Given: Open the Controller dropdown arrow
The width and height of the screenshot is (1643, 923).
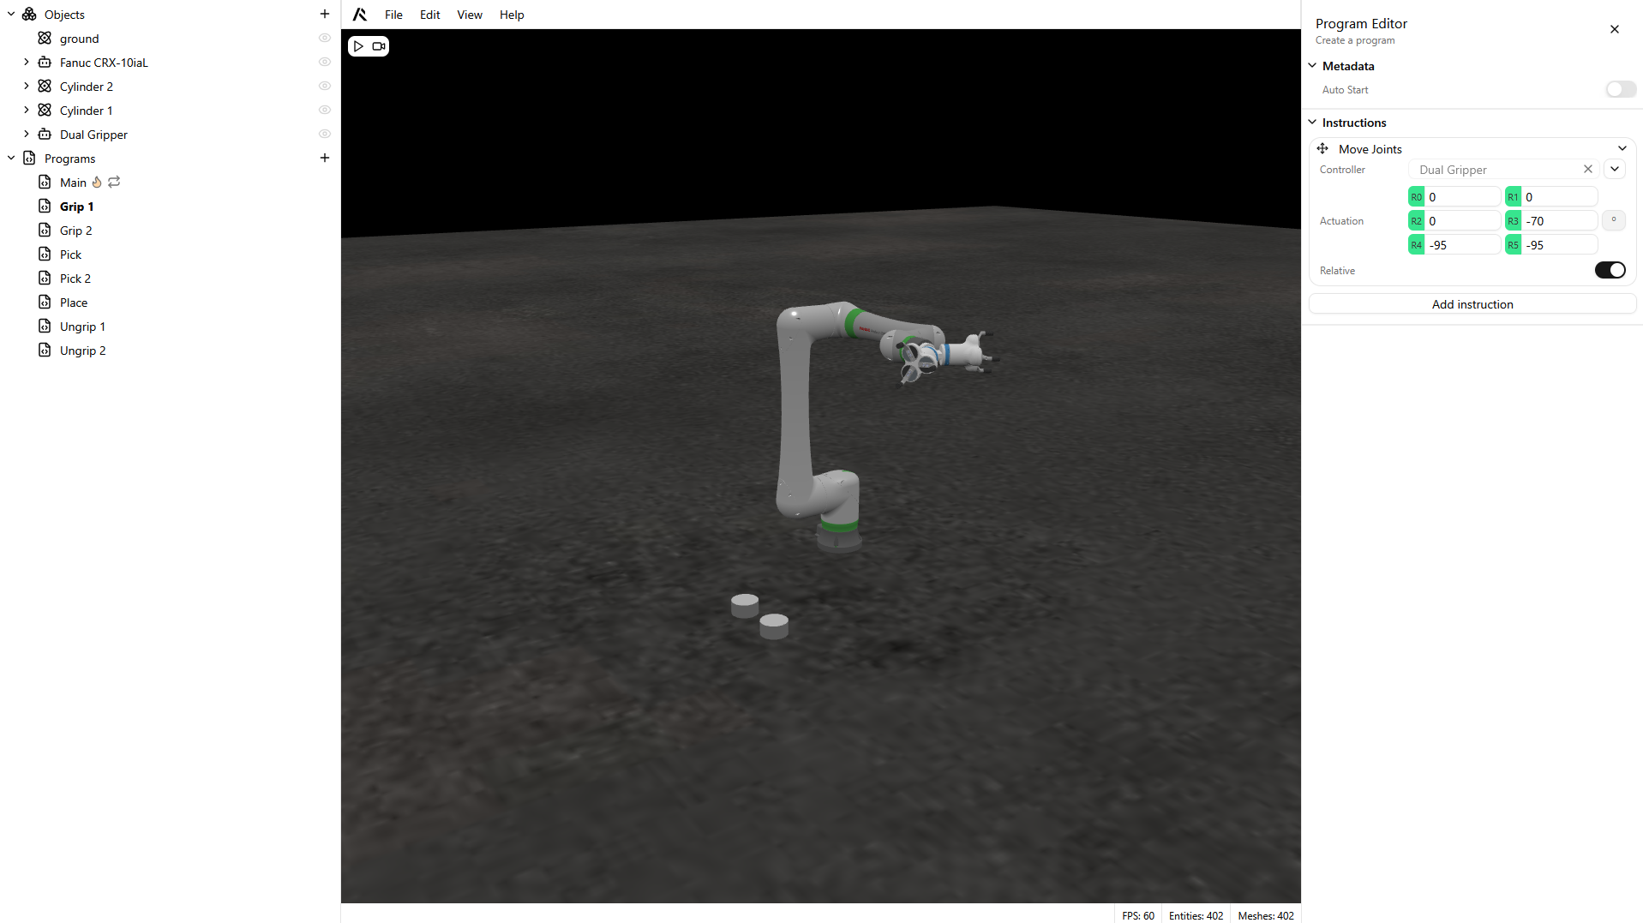Looking at the screenshot, I should 1615,170.
